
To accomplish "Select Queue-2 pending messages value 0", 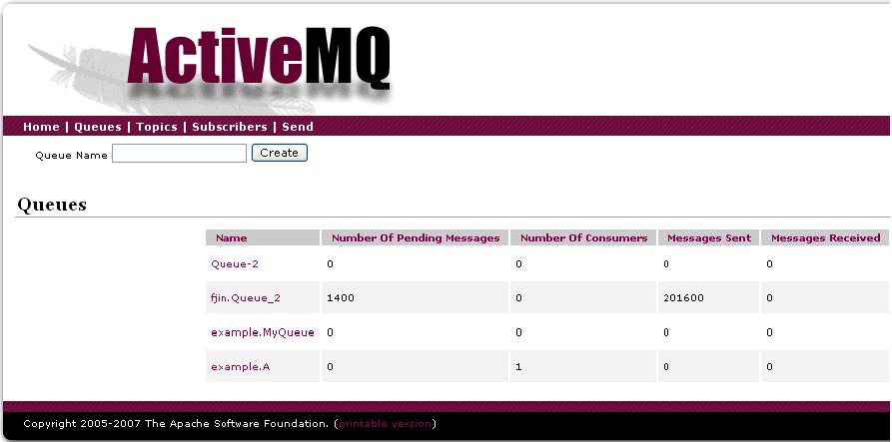I will click(330, 263).
